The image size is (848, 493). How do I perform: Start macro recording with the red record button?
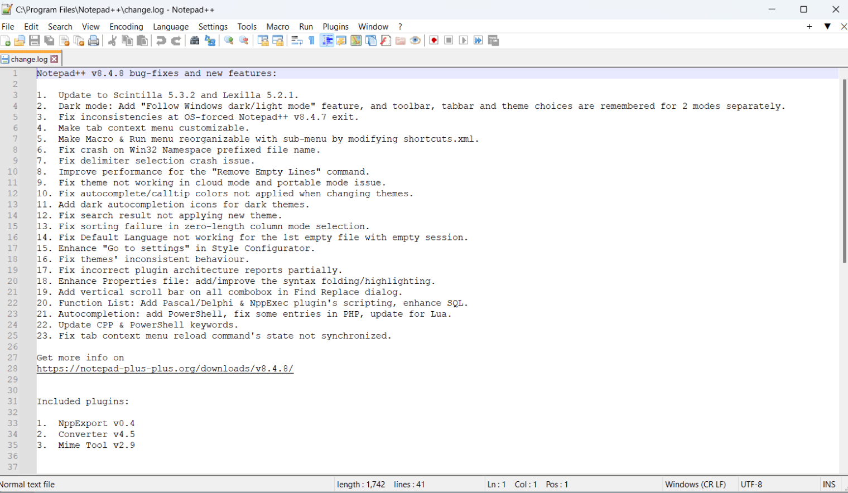point(433,41)
